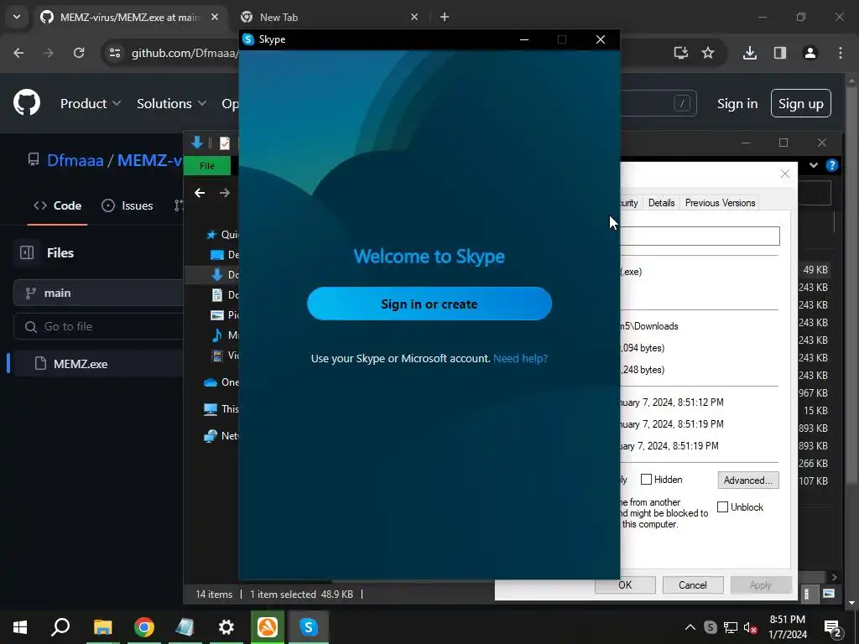
Task: Click the Sign in or create button in Skype
Action: pos(429,304)
